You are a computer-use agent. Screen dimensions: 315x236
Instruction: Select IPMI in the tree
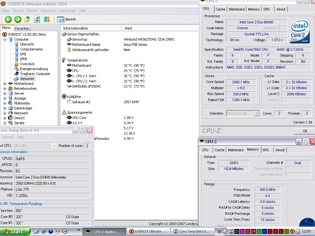[23, 59]
